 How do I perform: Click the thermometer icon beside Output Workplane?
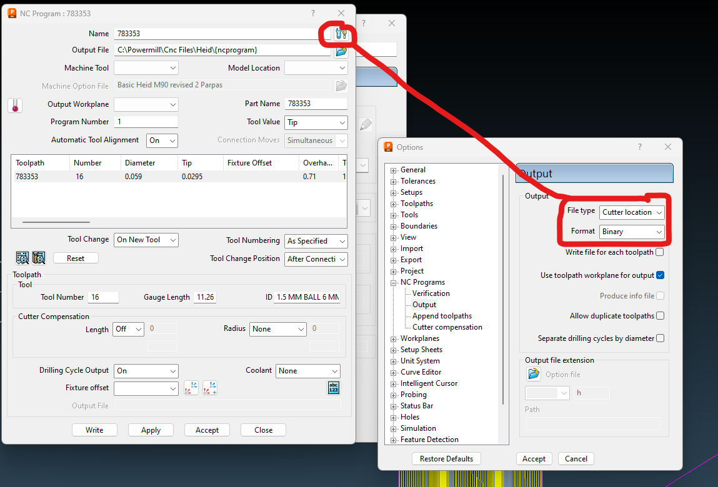[15, 104]
